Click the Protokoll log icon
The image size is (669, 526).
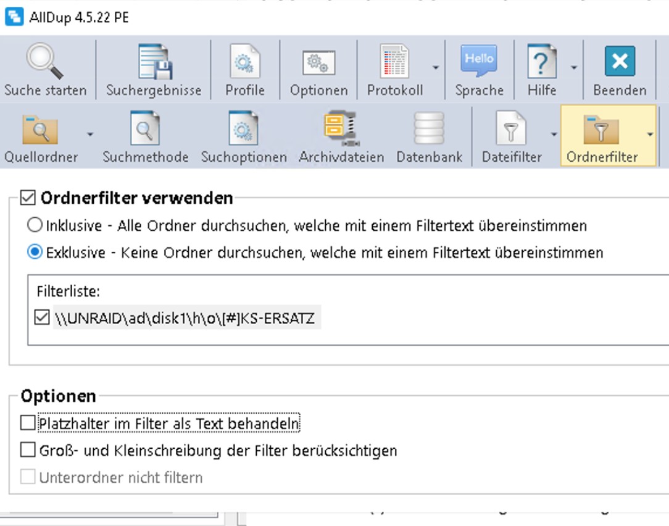[394, 62]
